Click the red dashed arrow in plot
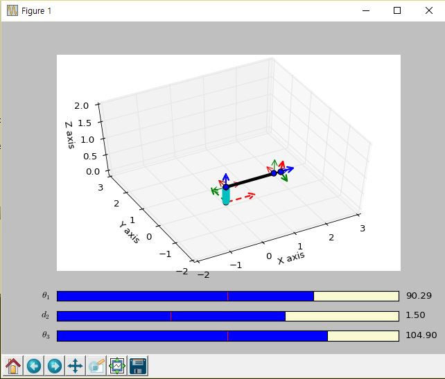 coord(241,197)
